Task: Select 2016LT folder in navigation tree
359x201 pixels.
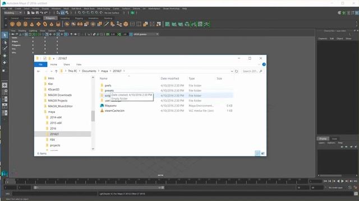Action: 54,134
